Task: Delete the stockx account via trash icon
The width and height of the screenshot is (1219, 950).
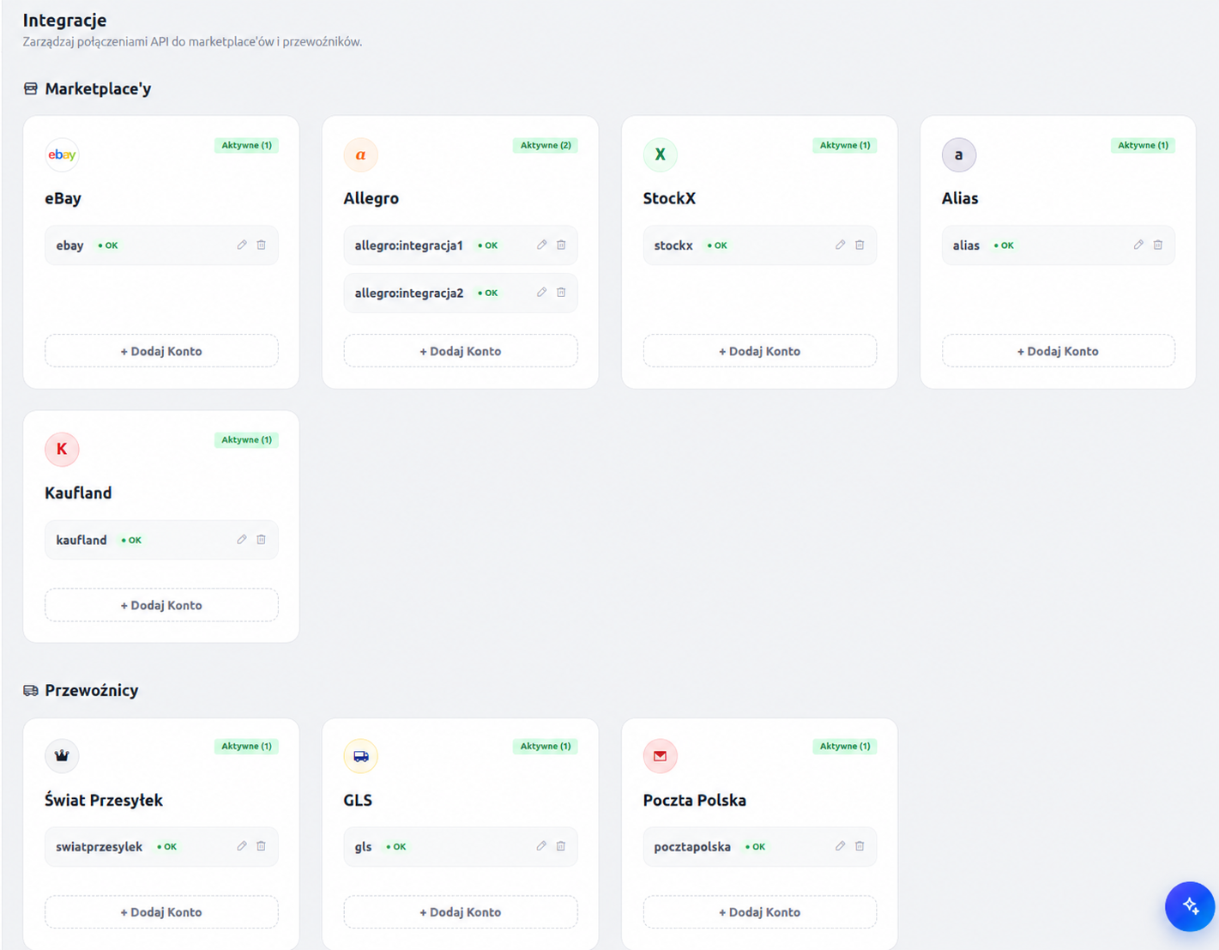Action: (860, 245)
